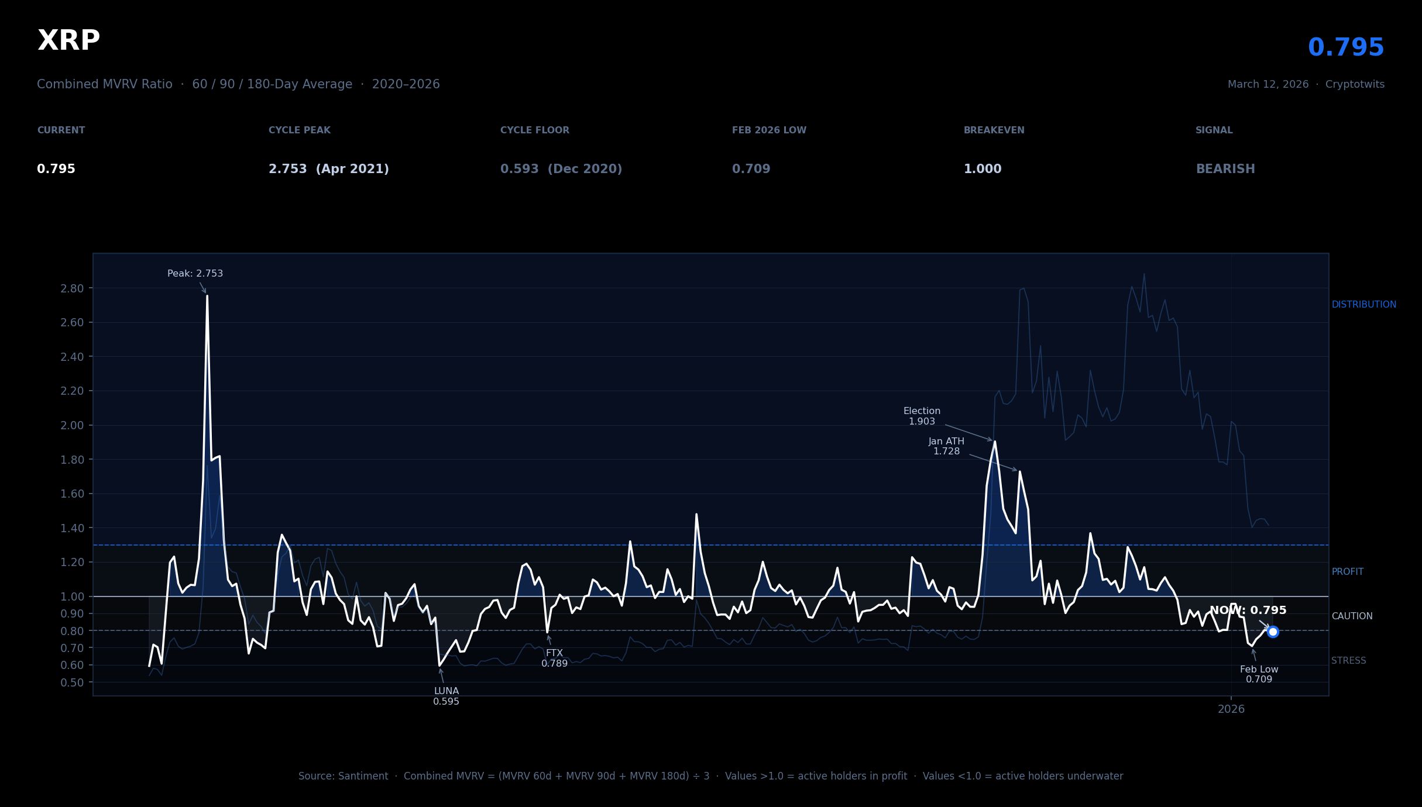
Task: Click the Feb Low 0.709 annotation
Action: [1259, 674]
